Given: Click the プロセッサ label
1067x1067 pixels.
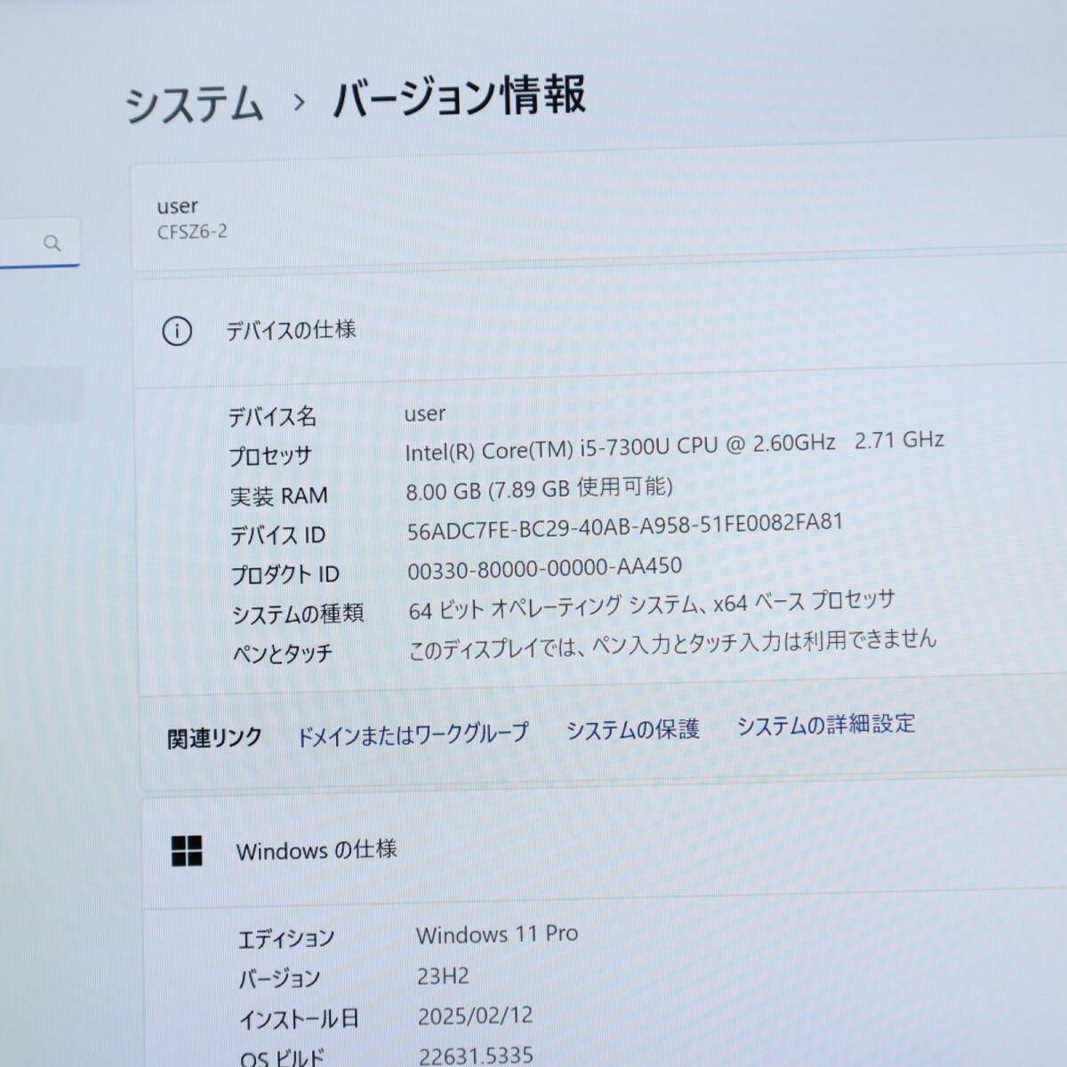Looking at the screenshot, I should (x=270, y=456).
